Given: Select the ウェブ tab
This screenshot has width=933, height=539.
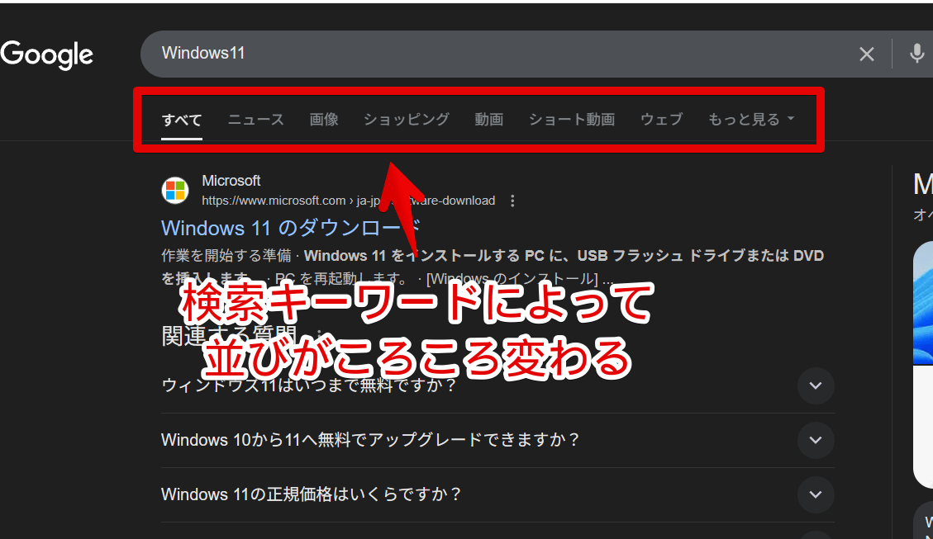Looking at the screenshot, I should click(x=661, y=120).
